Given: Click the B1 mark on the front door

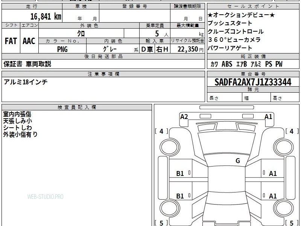Looking at the screenshot, I should tap(180, 174).
